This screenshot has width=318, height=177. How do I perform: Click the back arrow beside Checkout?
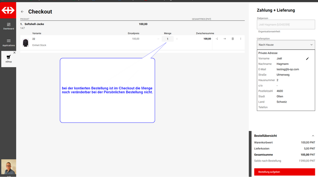coord(22,12)
